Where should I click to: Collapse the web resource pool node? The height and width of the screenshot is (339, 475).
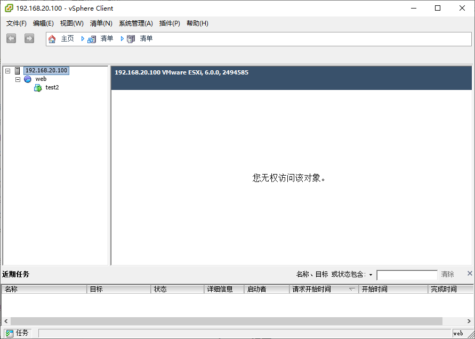click(18, 79)
